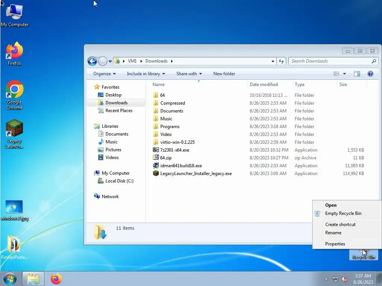Viewport: 382px width, 286px height.
Task: Select the Google Chrome desktop shortcut
Action: [x=15, y=95]
